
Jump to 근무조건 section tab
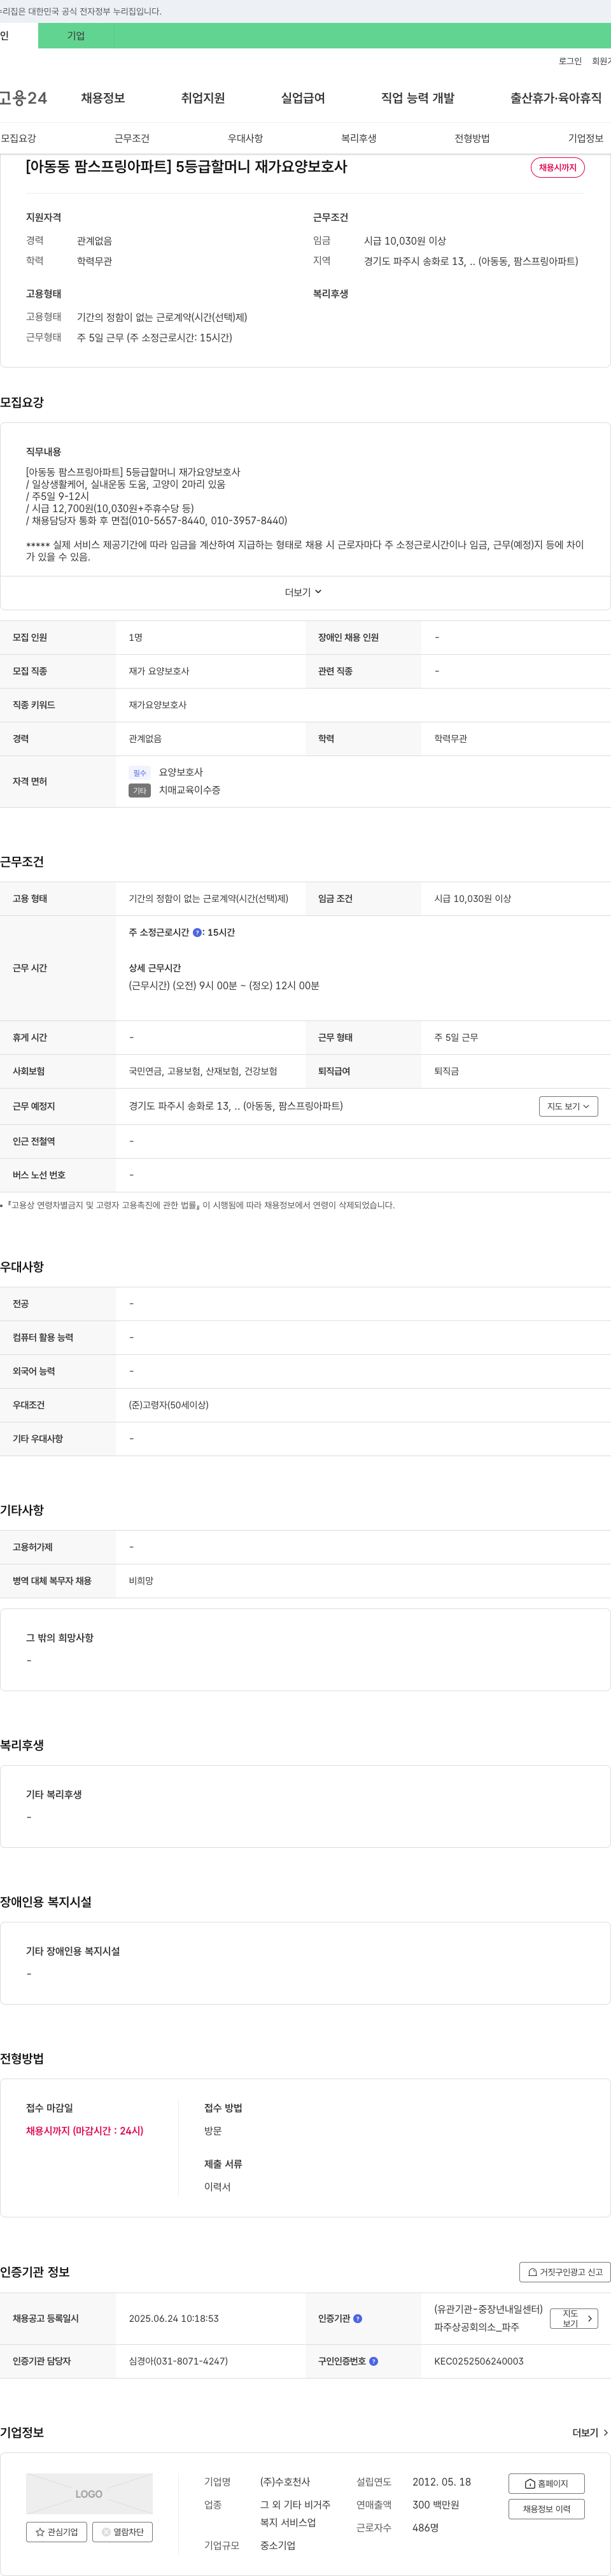132,138
